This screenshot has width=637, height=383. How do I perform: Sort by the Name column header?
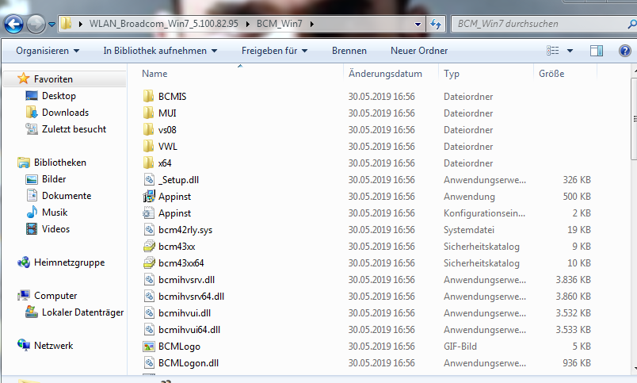tap(154, 74)
